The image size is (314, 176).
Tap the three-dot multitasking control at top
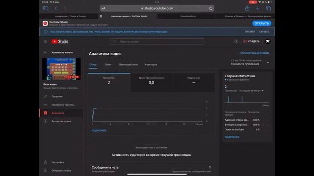coord(157,2)
